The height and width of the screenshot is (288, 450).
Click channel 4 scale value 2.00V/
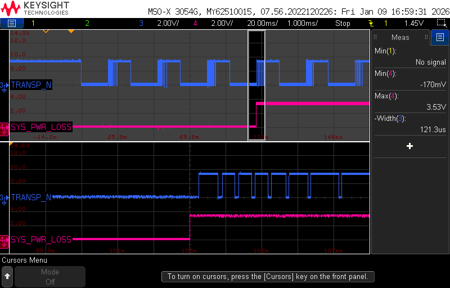pyautogui.click(x=222, y=23)
